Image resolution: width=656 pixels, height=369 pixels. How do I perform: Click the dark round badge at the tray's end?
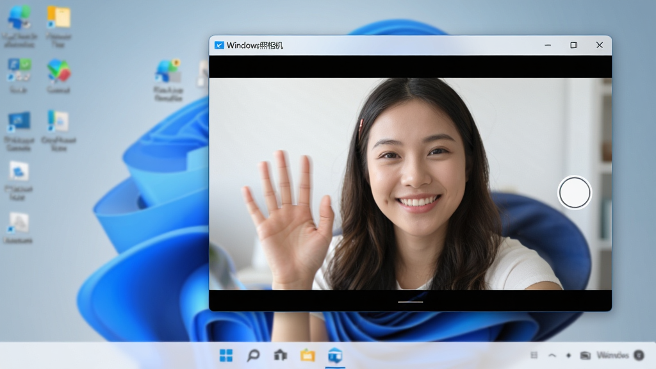639,355
